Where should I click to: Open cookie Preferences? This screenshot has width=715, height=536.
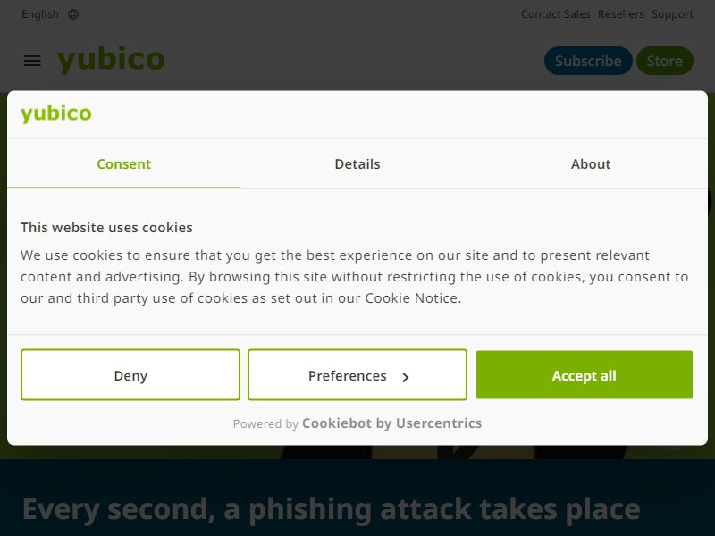tap(357, 375)
